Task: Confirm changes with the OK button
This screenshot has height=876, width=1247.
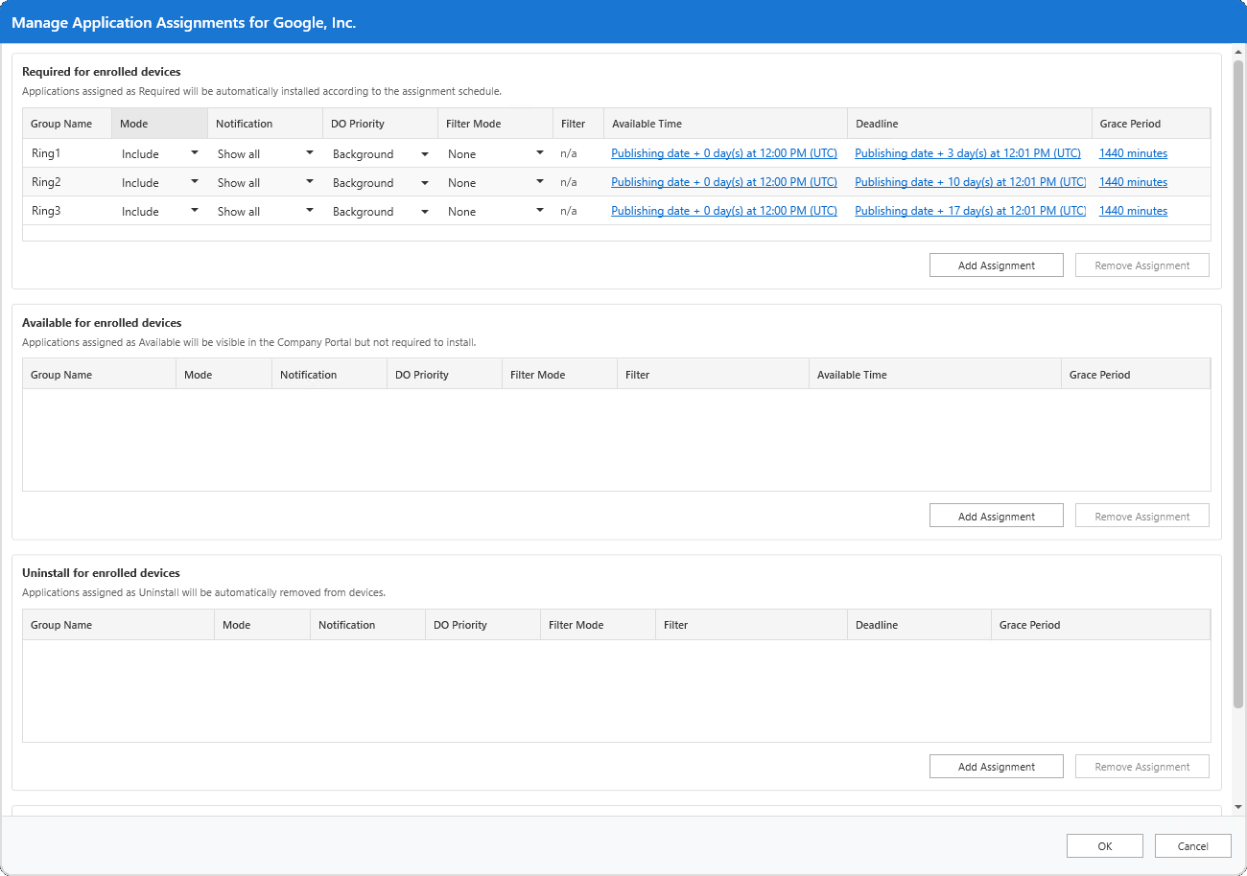Action: [x=1104, y=845]
